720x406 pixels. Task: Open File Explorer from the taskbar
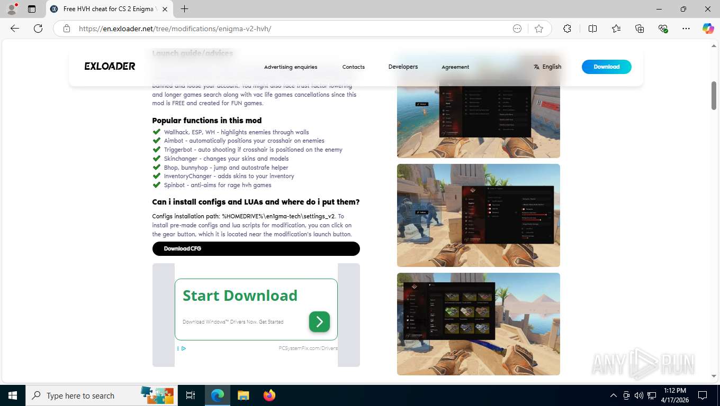pyautogui.click(x=243, y=395)
